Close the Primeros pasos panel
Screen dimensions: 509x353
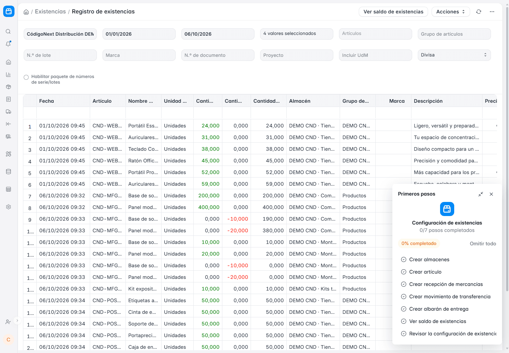coord(491,194)
